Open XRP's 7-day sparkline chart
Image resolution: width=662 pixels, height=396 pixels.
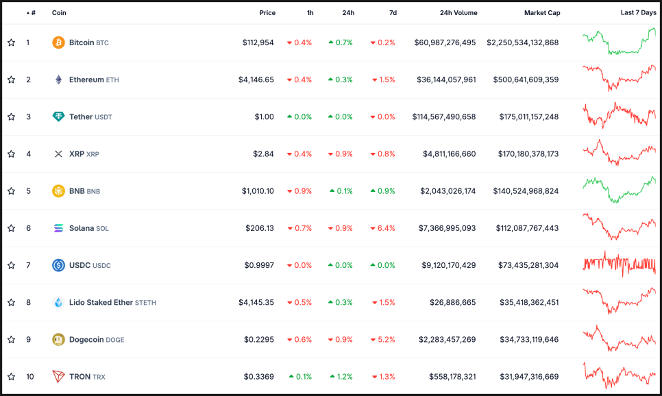tap(620, 152)
